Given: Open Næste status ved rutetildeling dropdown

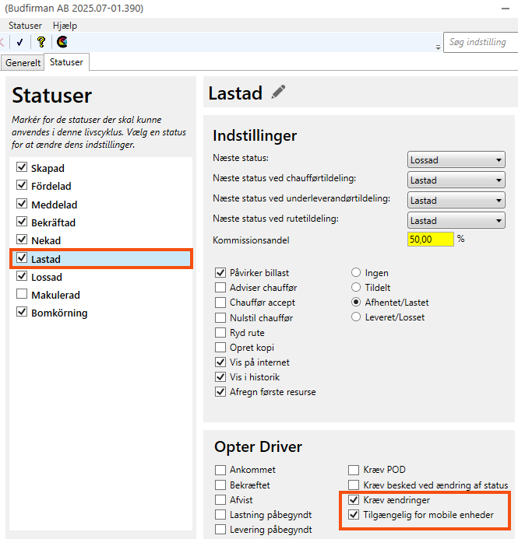Looking at the screenshot, I should click(456, 221).
